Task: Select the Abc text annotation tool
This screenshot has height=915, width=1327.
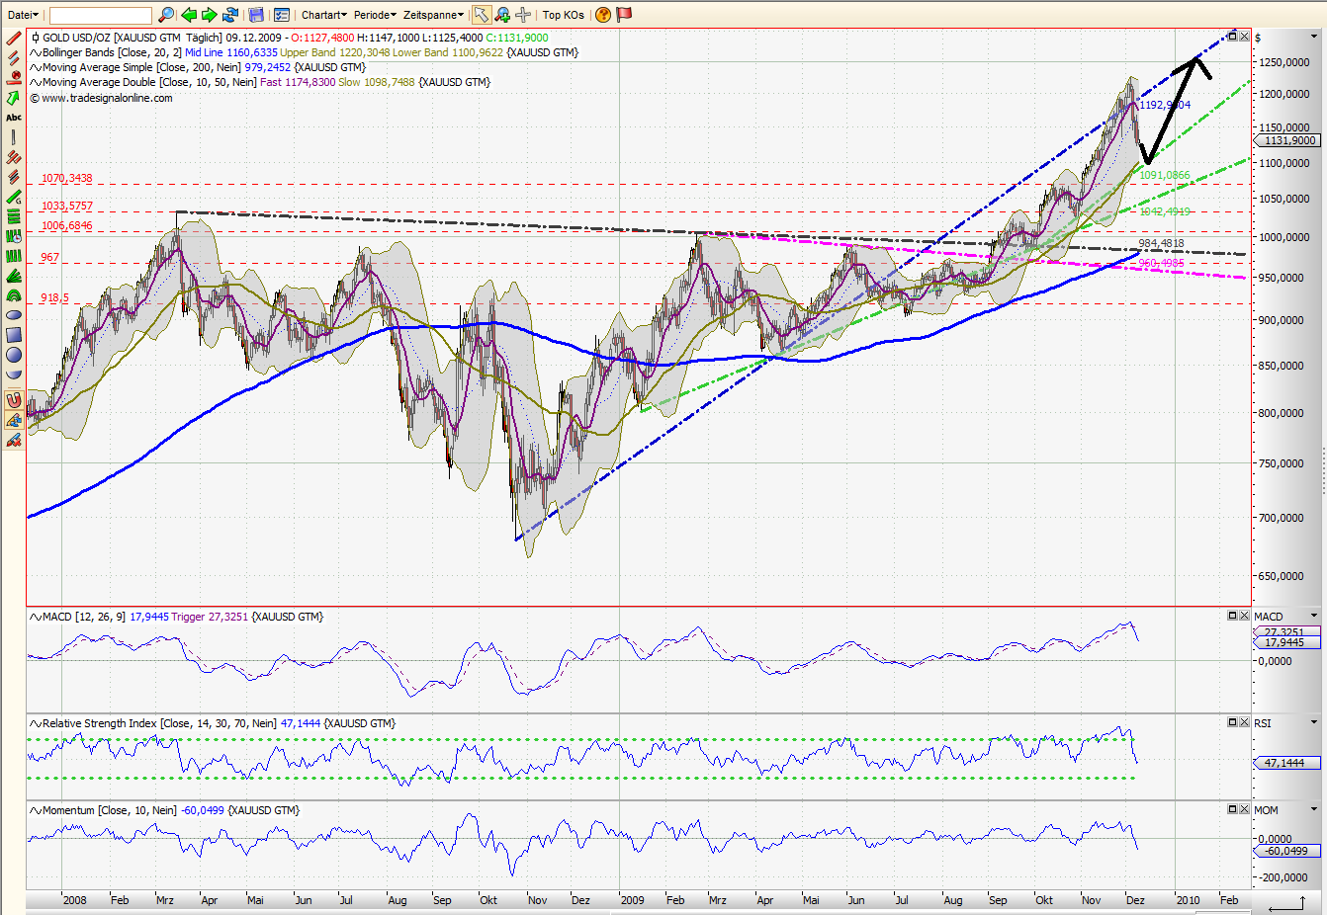Action: [x=13, y=117]
